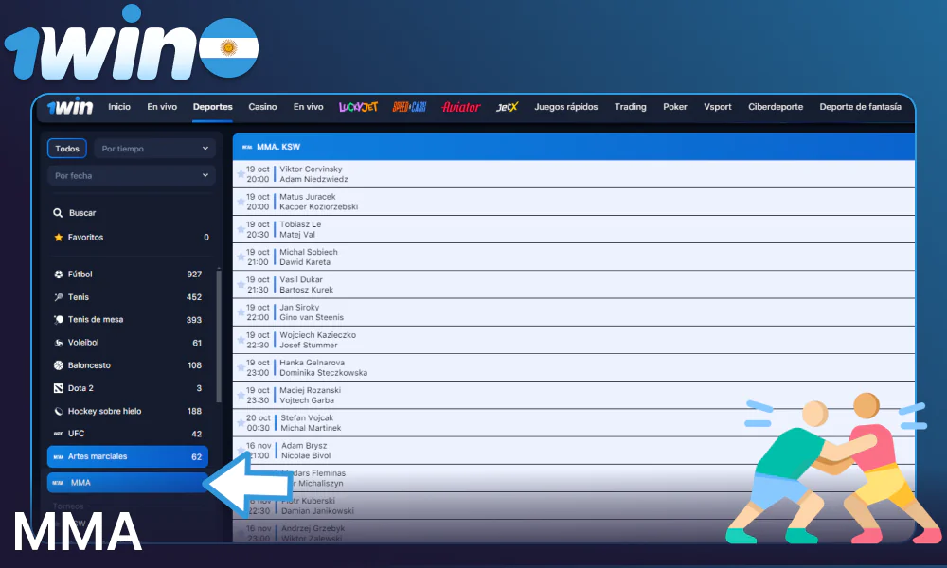
Task: Open the Por fecha filter dropdown
Action: tap(131, 175)
